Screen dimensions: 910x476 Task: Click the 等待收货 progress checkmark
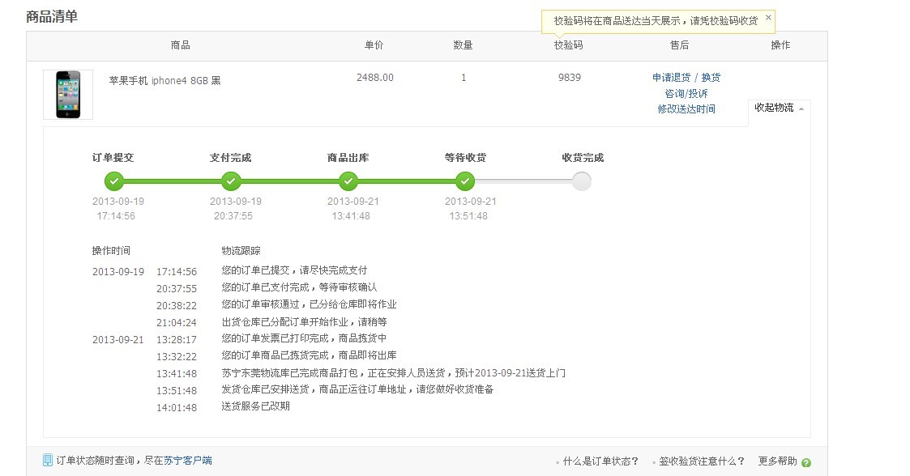point(464,181)
